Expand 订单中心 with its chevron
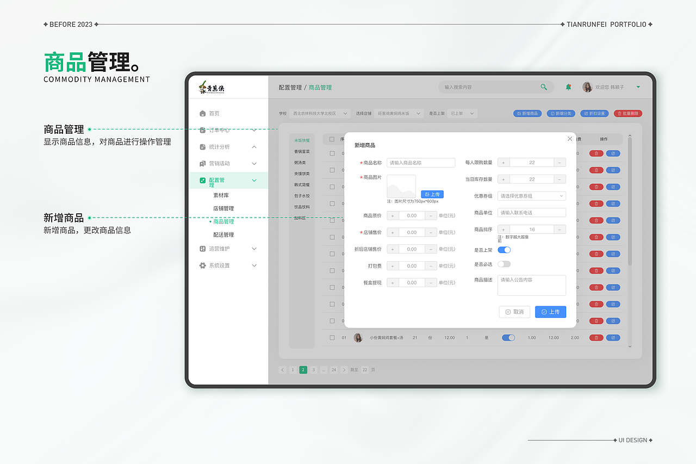Viewport: 696px width, 464px height. tap(254, 130)
